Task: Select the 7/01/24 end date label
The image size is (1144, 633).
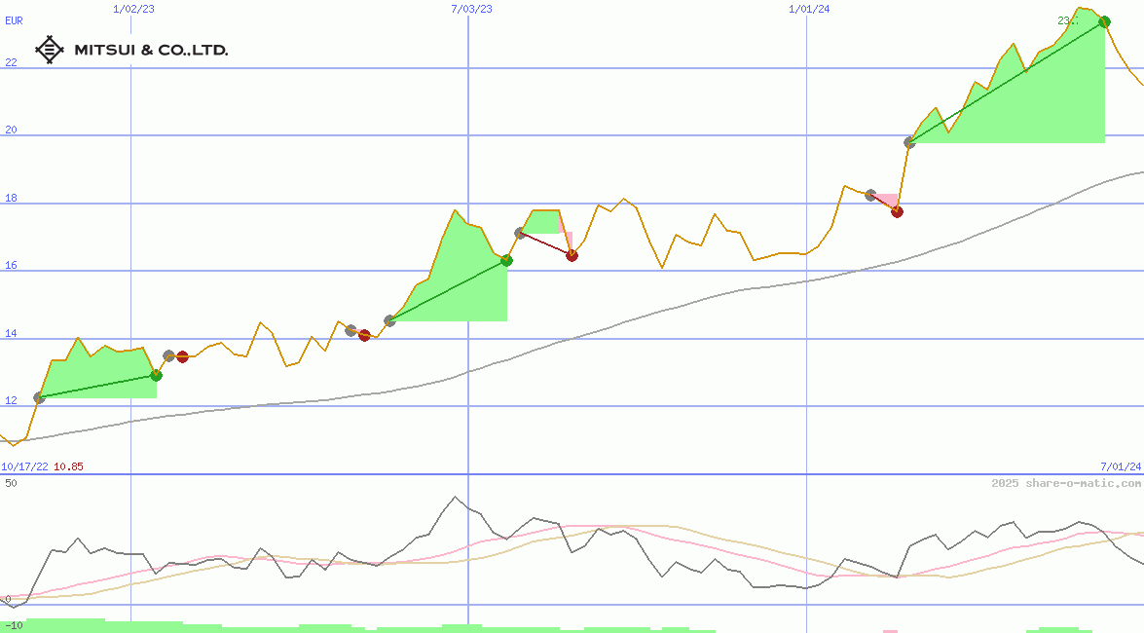Action: 1120,466
